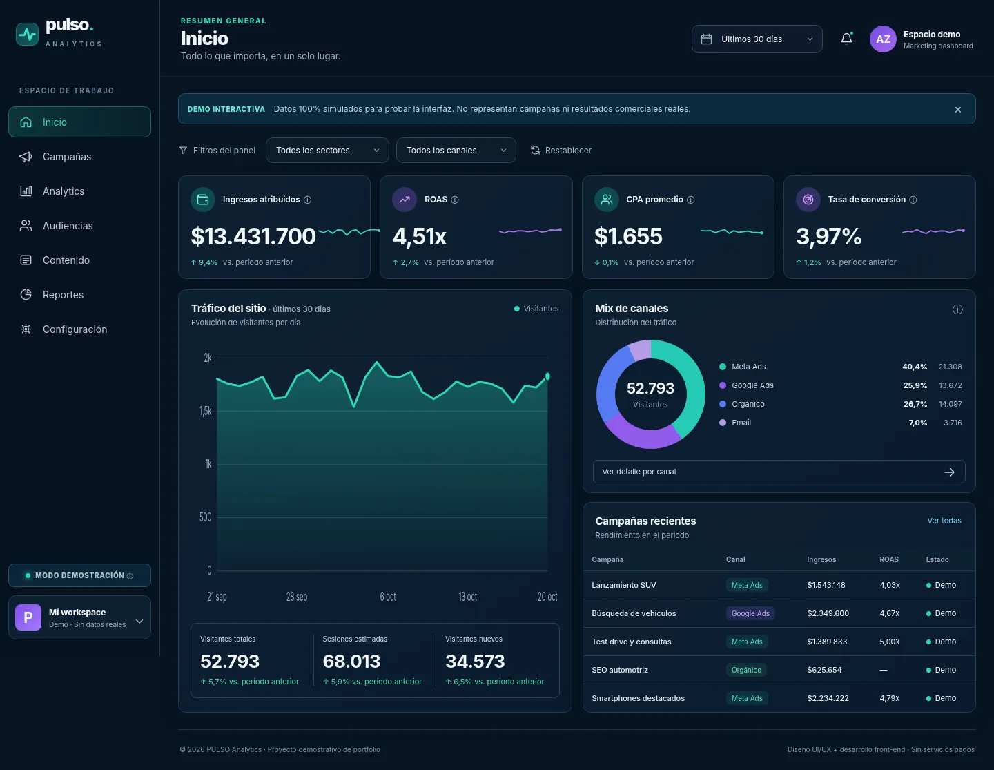
Task: Open Campañas in the sidebar
Action: (79, 157)
